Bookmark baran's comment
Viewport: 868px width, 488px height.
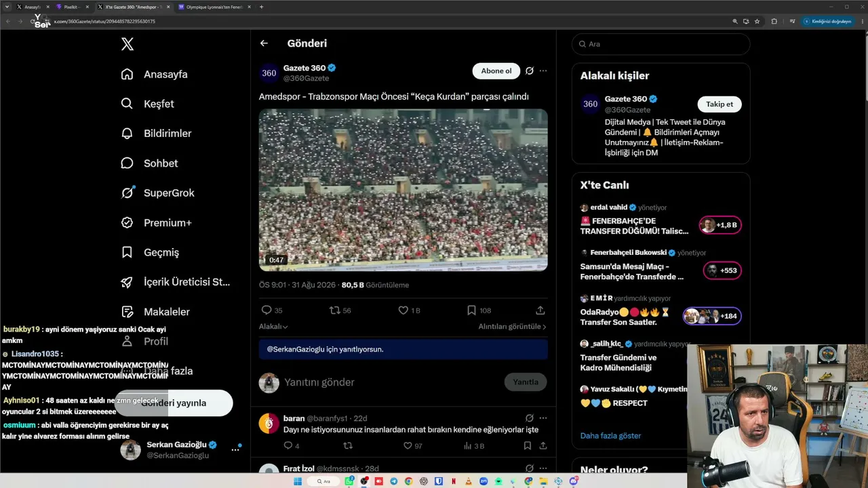528,446
